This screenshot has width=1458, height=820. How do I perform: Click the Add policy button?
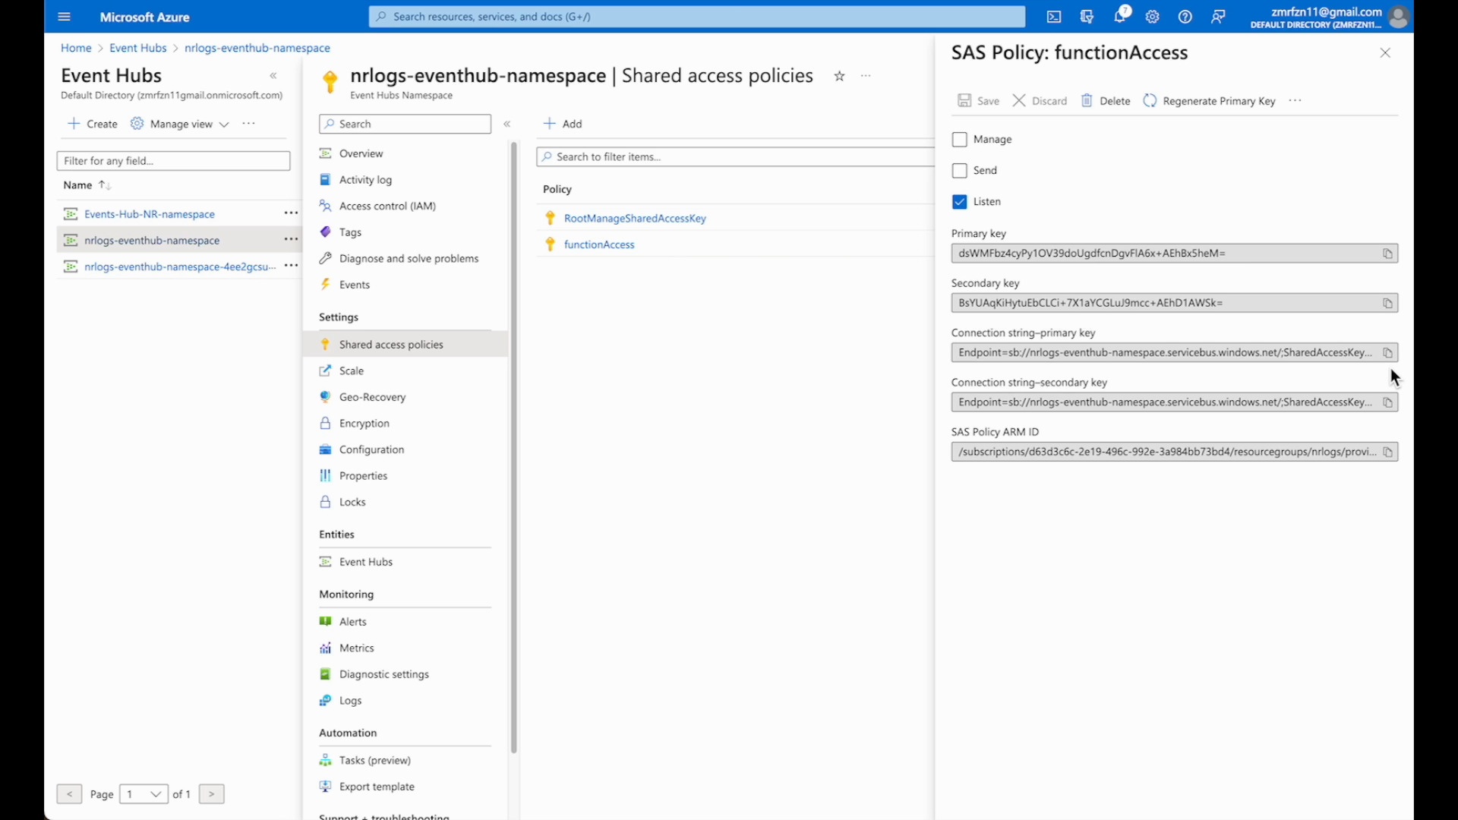tap(563, 124)
